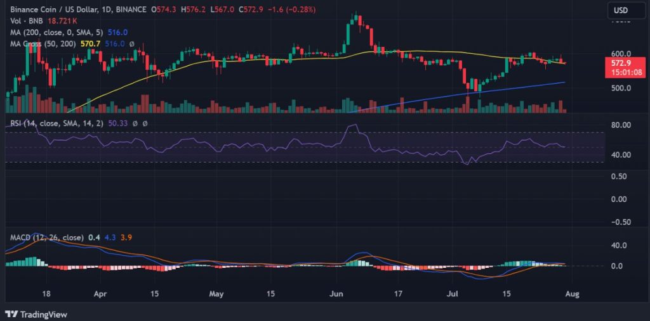Image resolution: width=650 pixels, height=321 pixels.
Task: Click the Aug label on time axis
Action: (572, 294)
